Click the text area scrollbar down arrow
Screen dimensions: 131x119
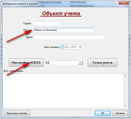point(125,105)
